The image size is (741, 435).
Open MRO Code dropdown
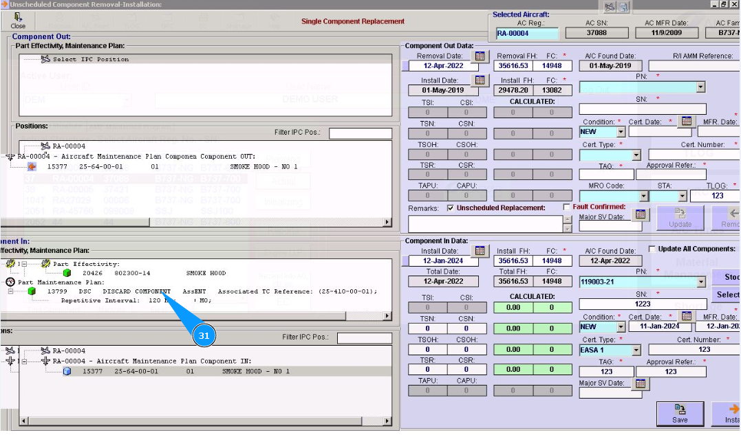(644, 196)
